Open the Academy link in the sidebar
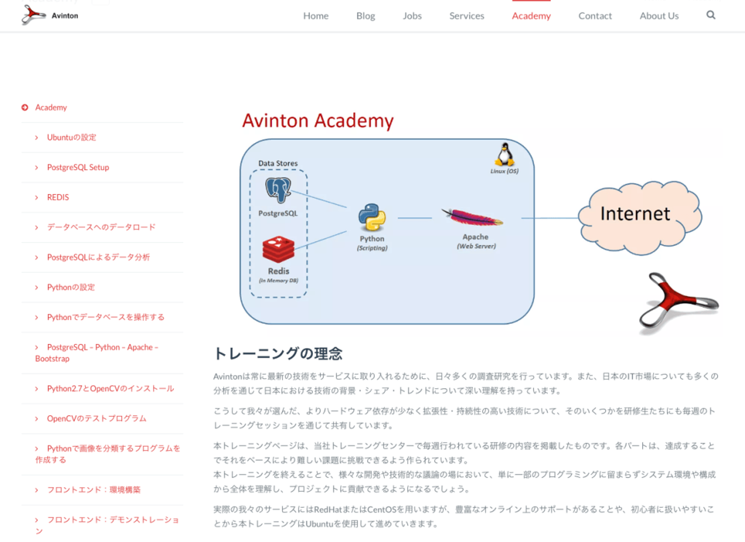This screenshot has width=745, height=542. [x=51, y=108]
